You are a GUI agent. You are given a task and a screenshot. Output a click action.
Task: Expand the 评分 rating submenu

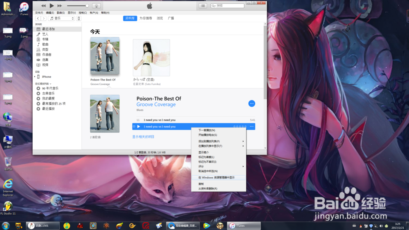point(218,166)
